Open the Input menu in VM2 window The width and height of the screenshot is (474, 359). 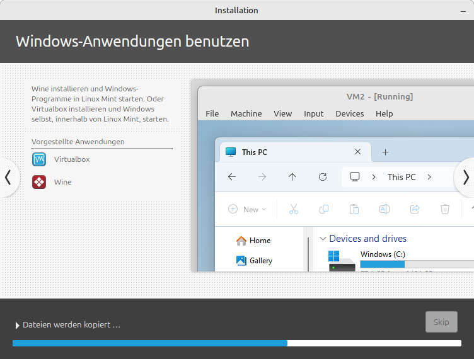(x=313, y=114)
